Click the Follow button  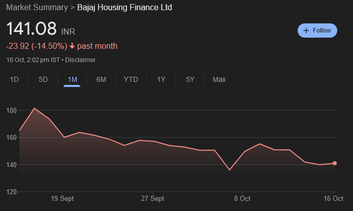pos(317,31)
